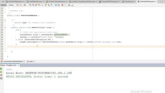Switch to the Source view
165x93 pixels.
pyautogui.click(x=3, y=5)
